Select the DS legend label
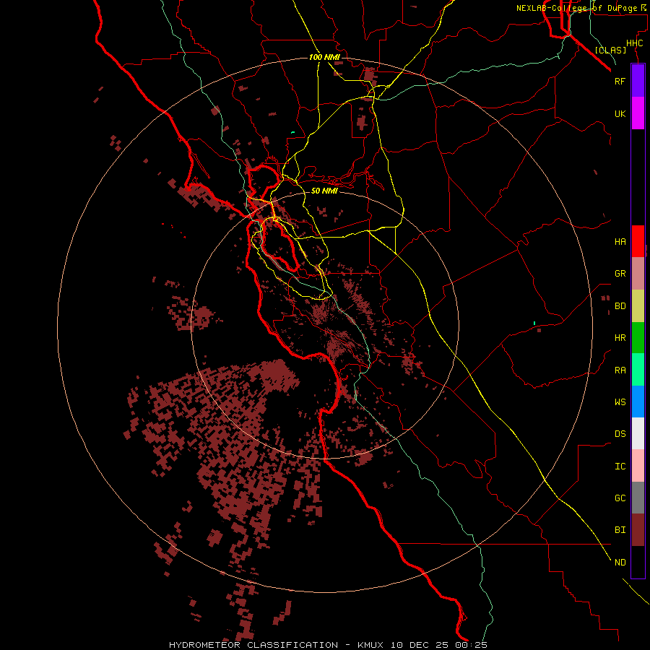 tap(620, 434)
